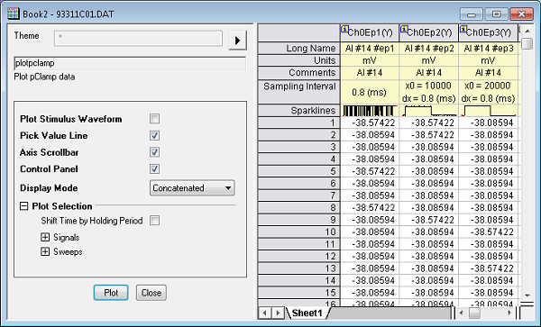The height and width of the screenshot is (327, 541).
Task: Select the Ch0Ep1(Y) column header
Action: coord(370,32)
